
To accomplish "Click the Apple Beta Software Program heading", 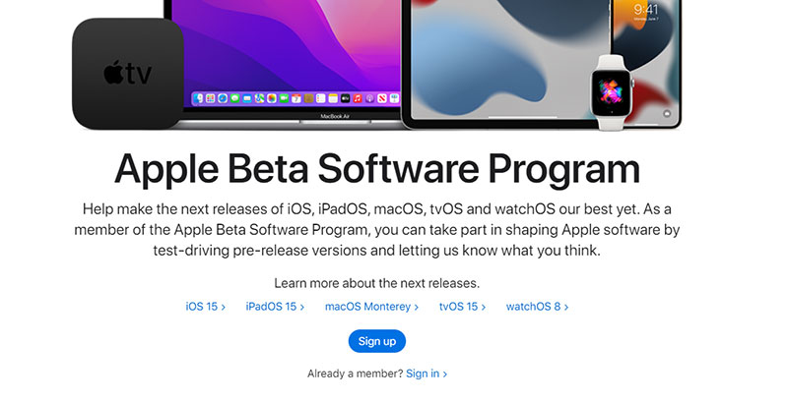I will pos(377,169).
